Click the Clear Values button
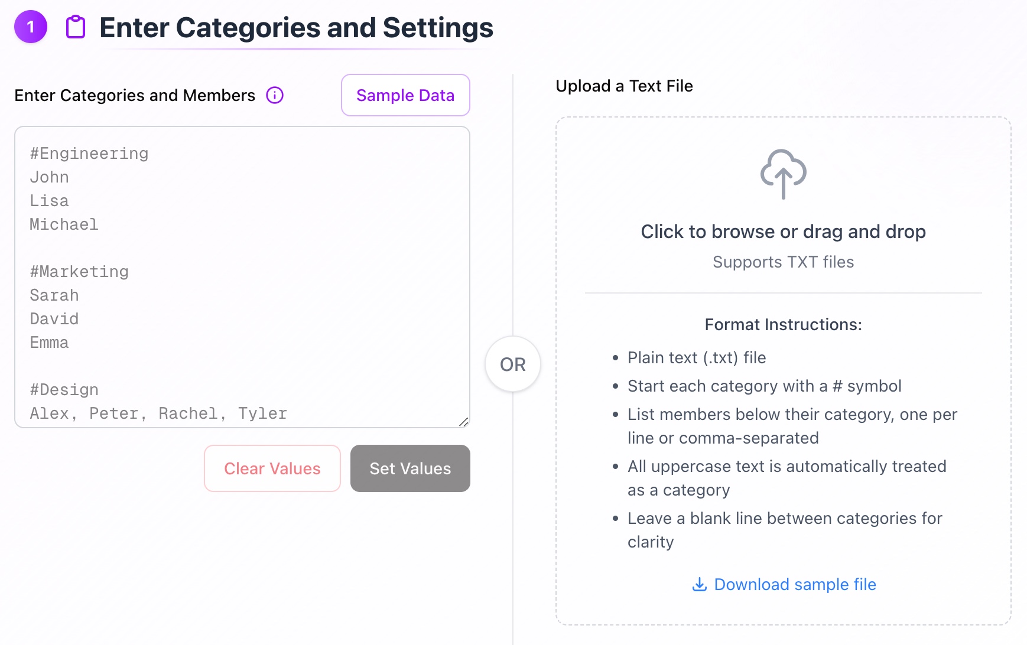Viewport: 1027px width, 645px height. click(x=272, y=468)
